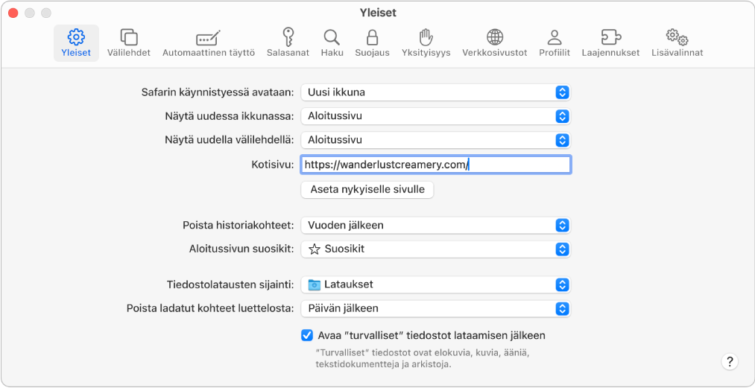
Task: Expand the Tiedostolatausten sijainti dropdown
Action: point(435,284)
